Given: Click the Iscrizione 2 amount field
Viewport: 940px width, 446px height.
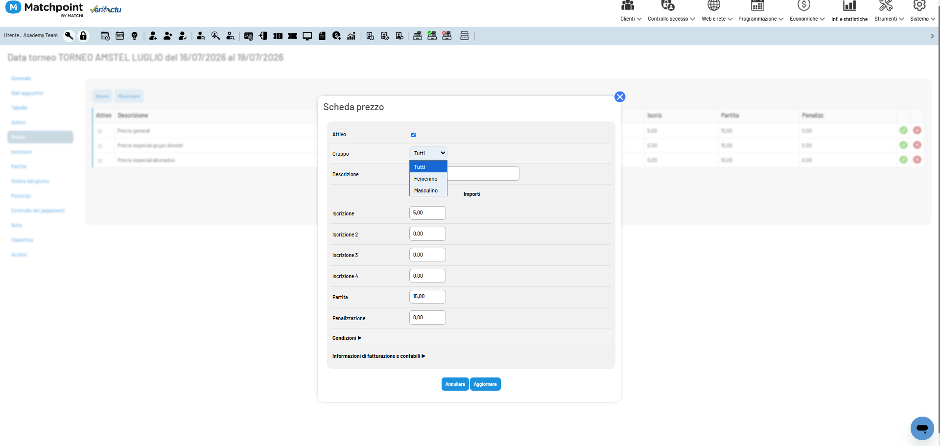Looking at the screenshot, I should tap(427, 234).
